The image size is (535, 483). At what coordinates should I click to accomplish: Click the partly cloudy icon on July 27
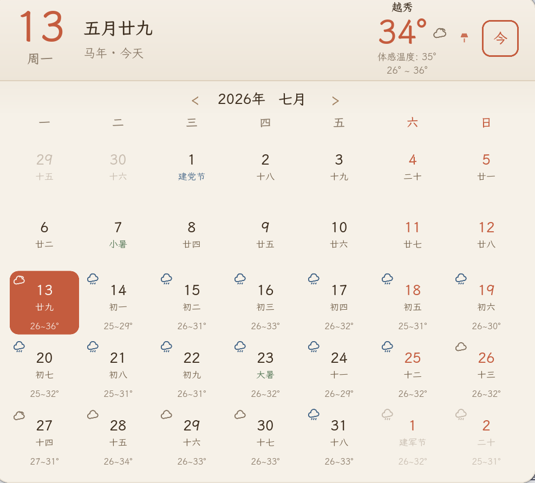(x=19, y=415)
